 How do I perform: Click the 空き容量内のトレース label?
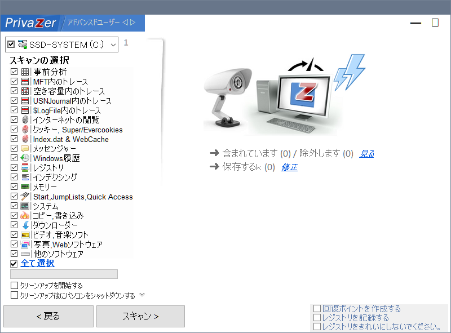69,91
